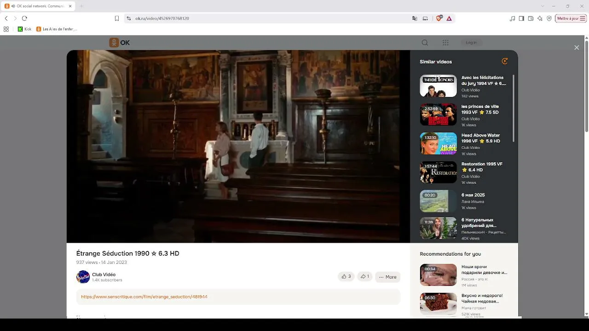Bookmark this page with the bookmark icon
The width and height of the screenshot is (589, 331).
[117, 18]
